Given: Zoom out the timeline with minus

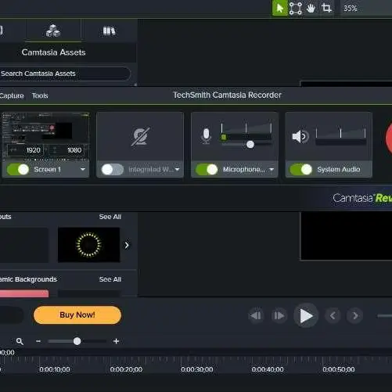Looking at the screenshot, I should tap(38, 341).
